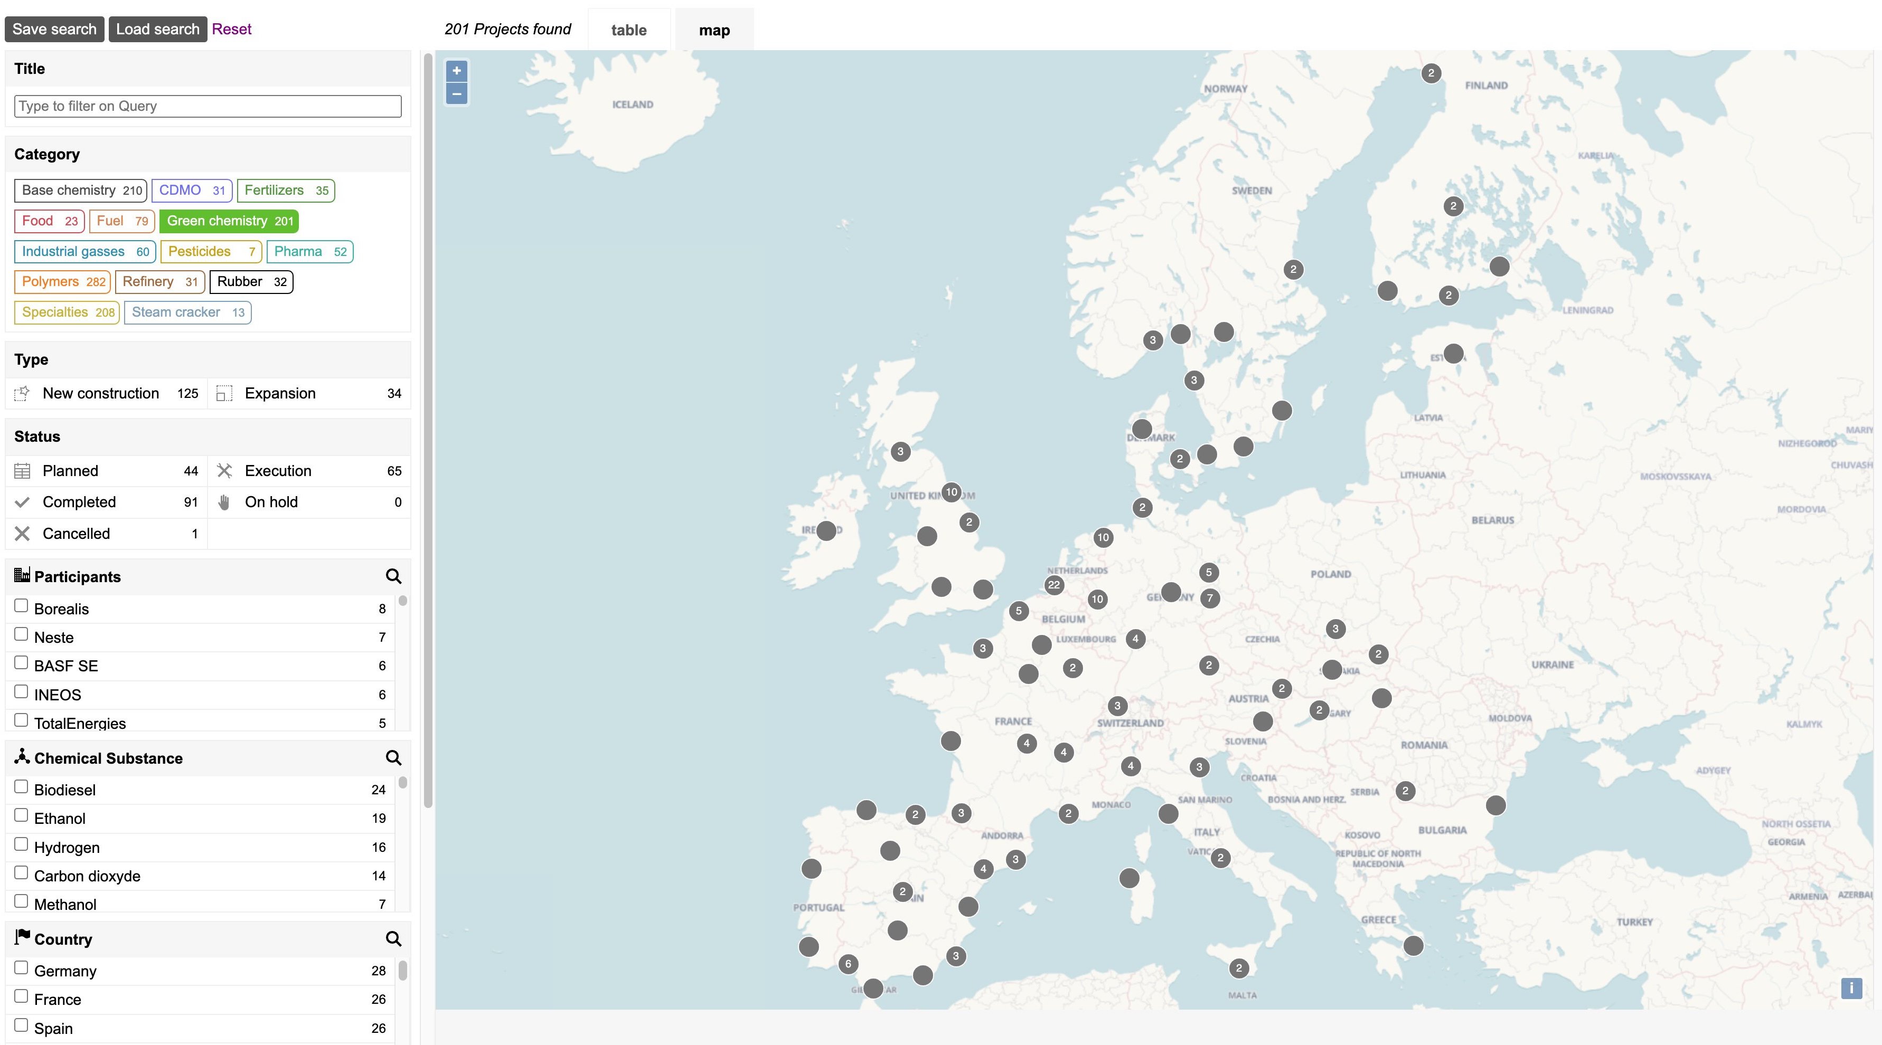This screenshot has width=1882, height=1045.
Task: Click the map info button
Action: 1851,987
